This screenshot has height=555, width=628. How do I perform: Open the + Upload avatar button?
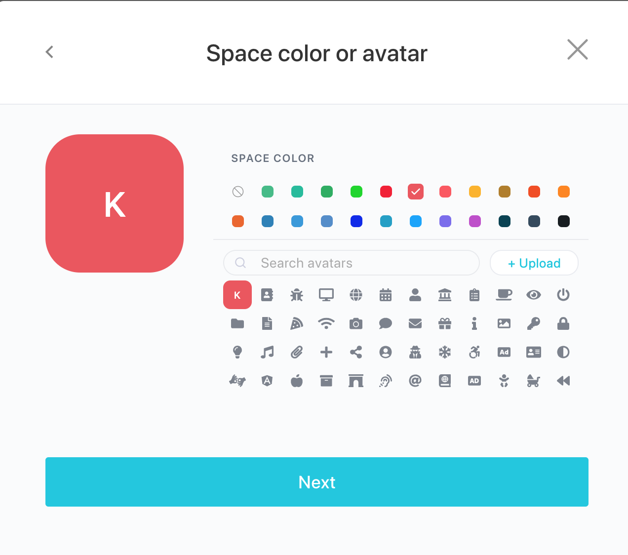click(534, 263)
